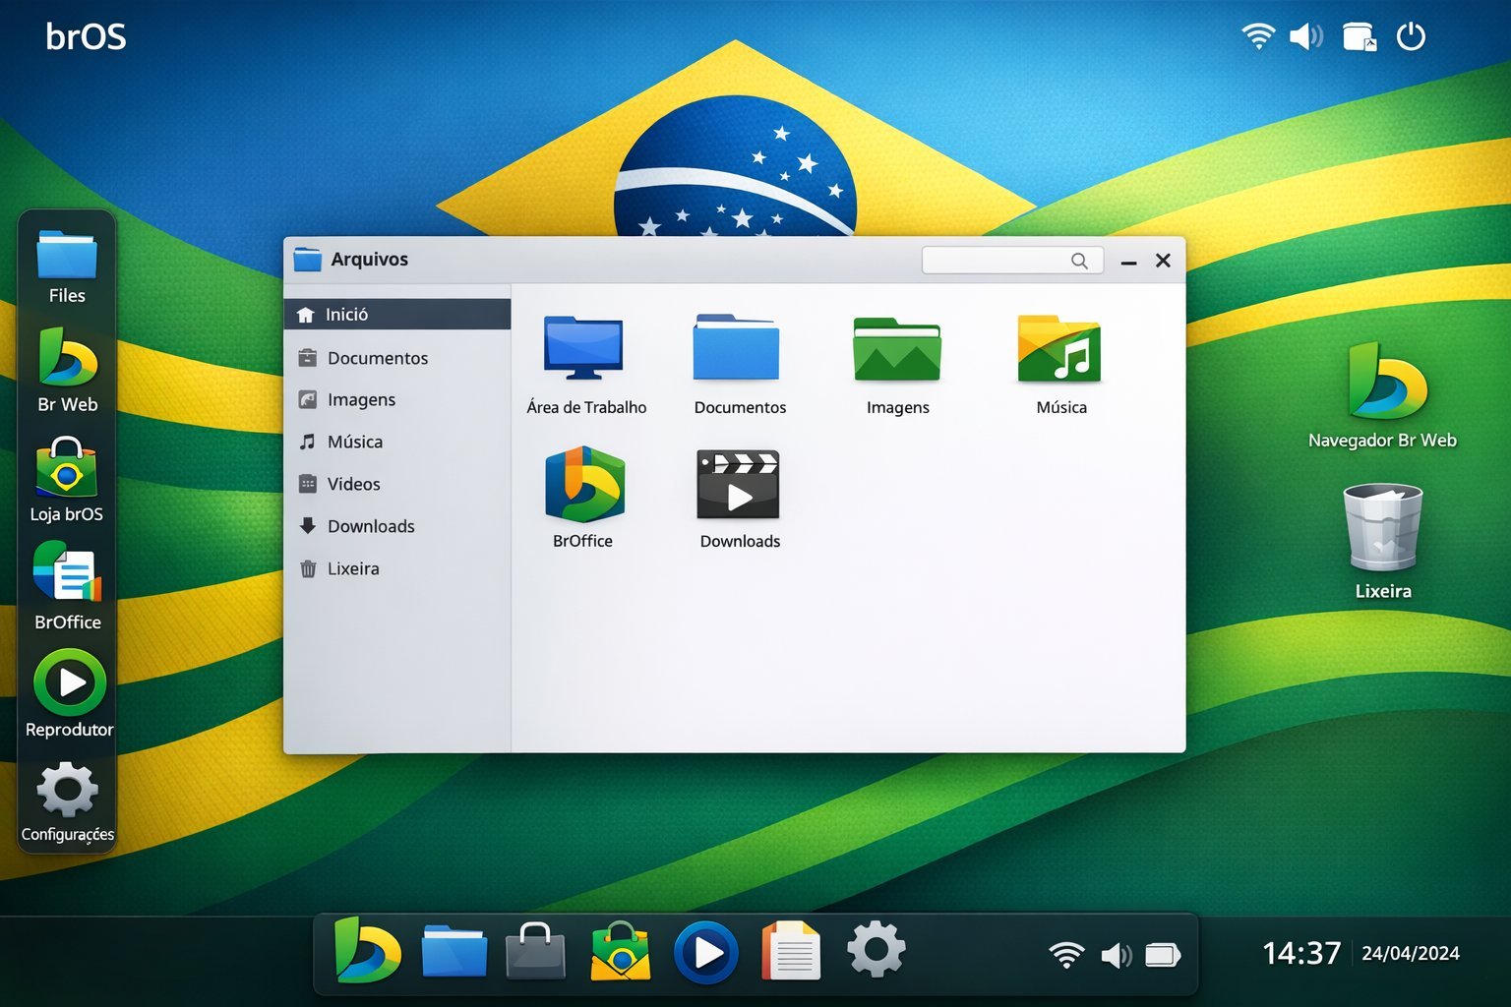Select Documentos in the Arquivos sidebar
1511x1007 pixels.
(377, 358)
